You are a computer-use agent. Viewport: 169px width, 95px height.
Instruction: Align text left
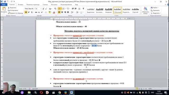pyautogui.click(x=59, y=12)
